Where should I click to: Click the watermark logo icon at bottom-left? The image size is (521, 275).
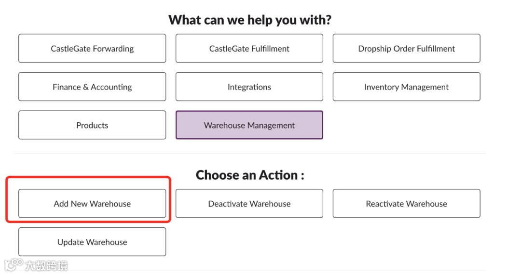click(x=14, y=265)
